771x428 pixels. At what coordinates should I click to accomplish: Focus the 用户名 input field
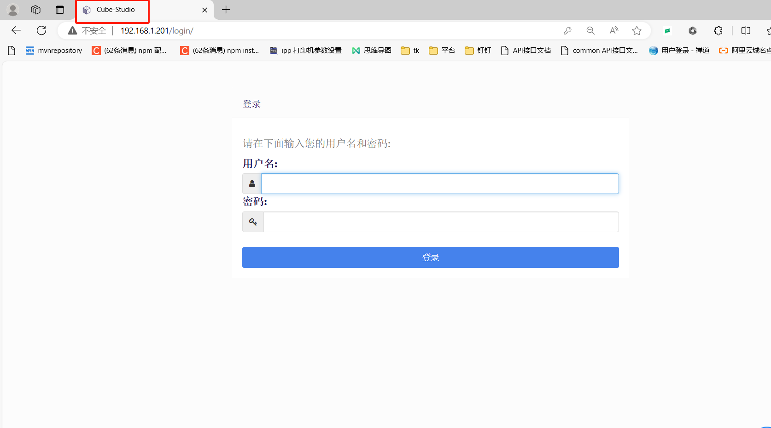(x=440, y=184)
